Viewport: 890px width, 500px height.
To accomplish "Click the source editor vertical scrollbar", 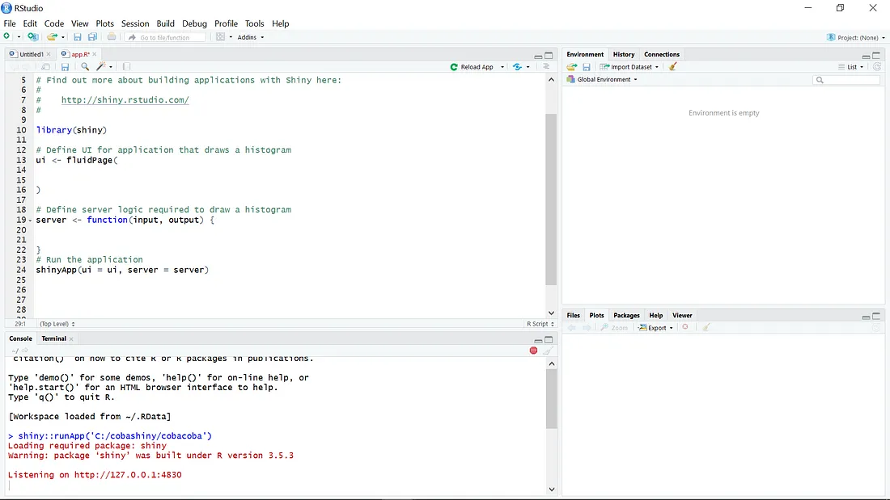I will coord(551,199).
